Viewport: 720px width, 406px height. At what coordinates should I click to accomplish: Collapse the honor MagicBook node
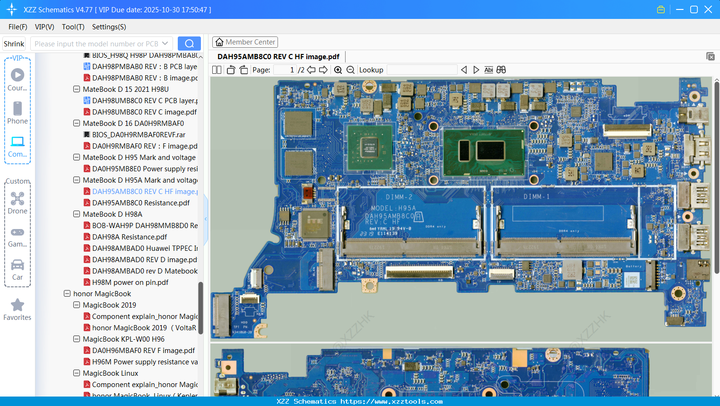(67, 293)
